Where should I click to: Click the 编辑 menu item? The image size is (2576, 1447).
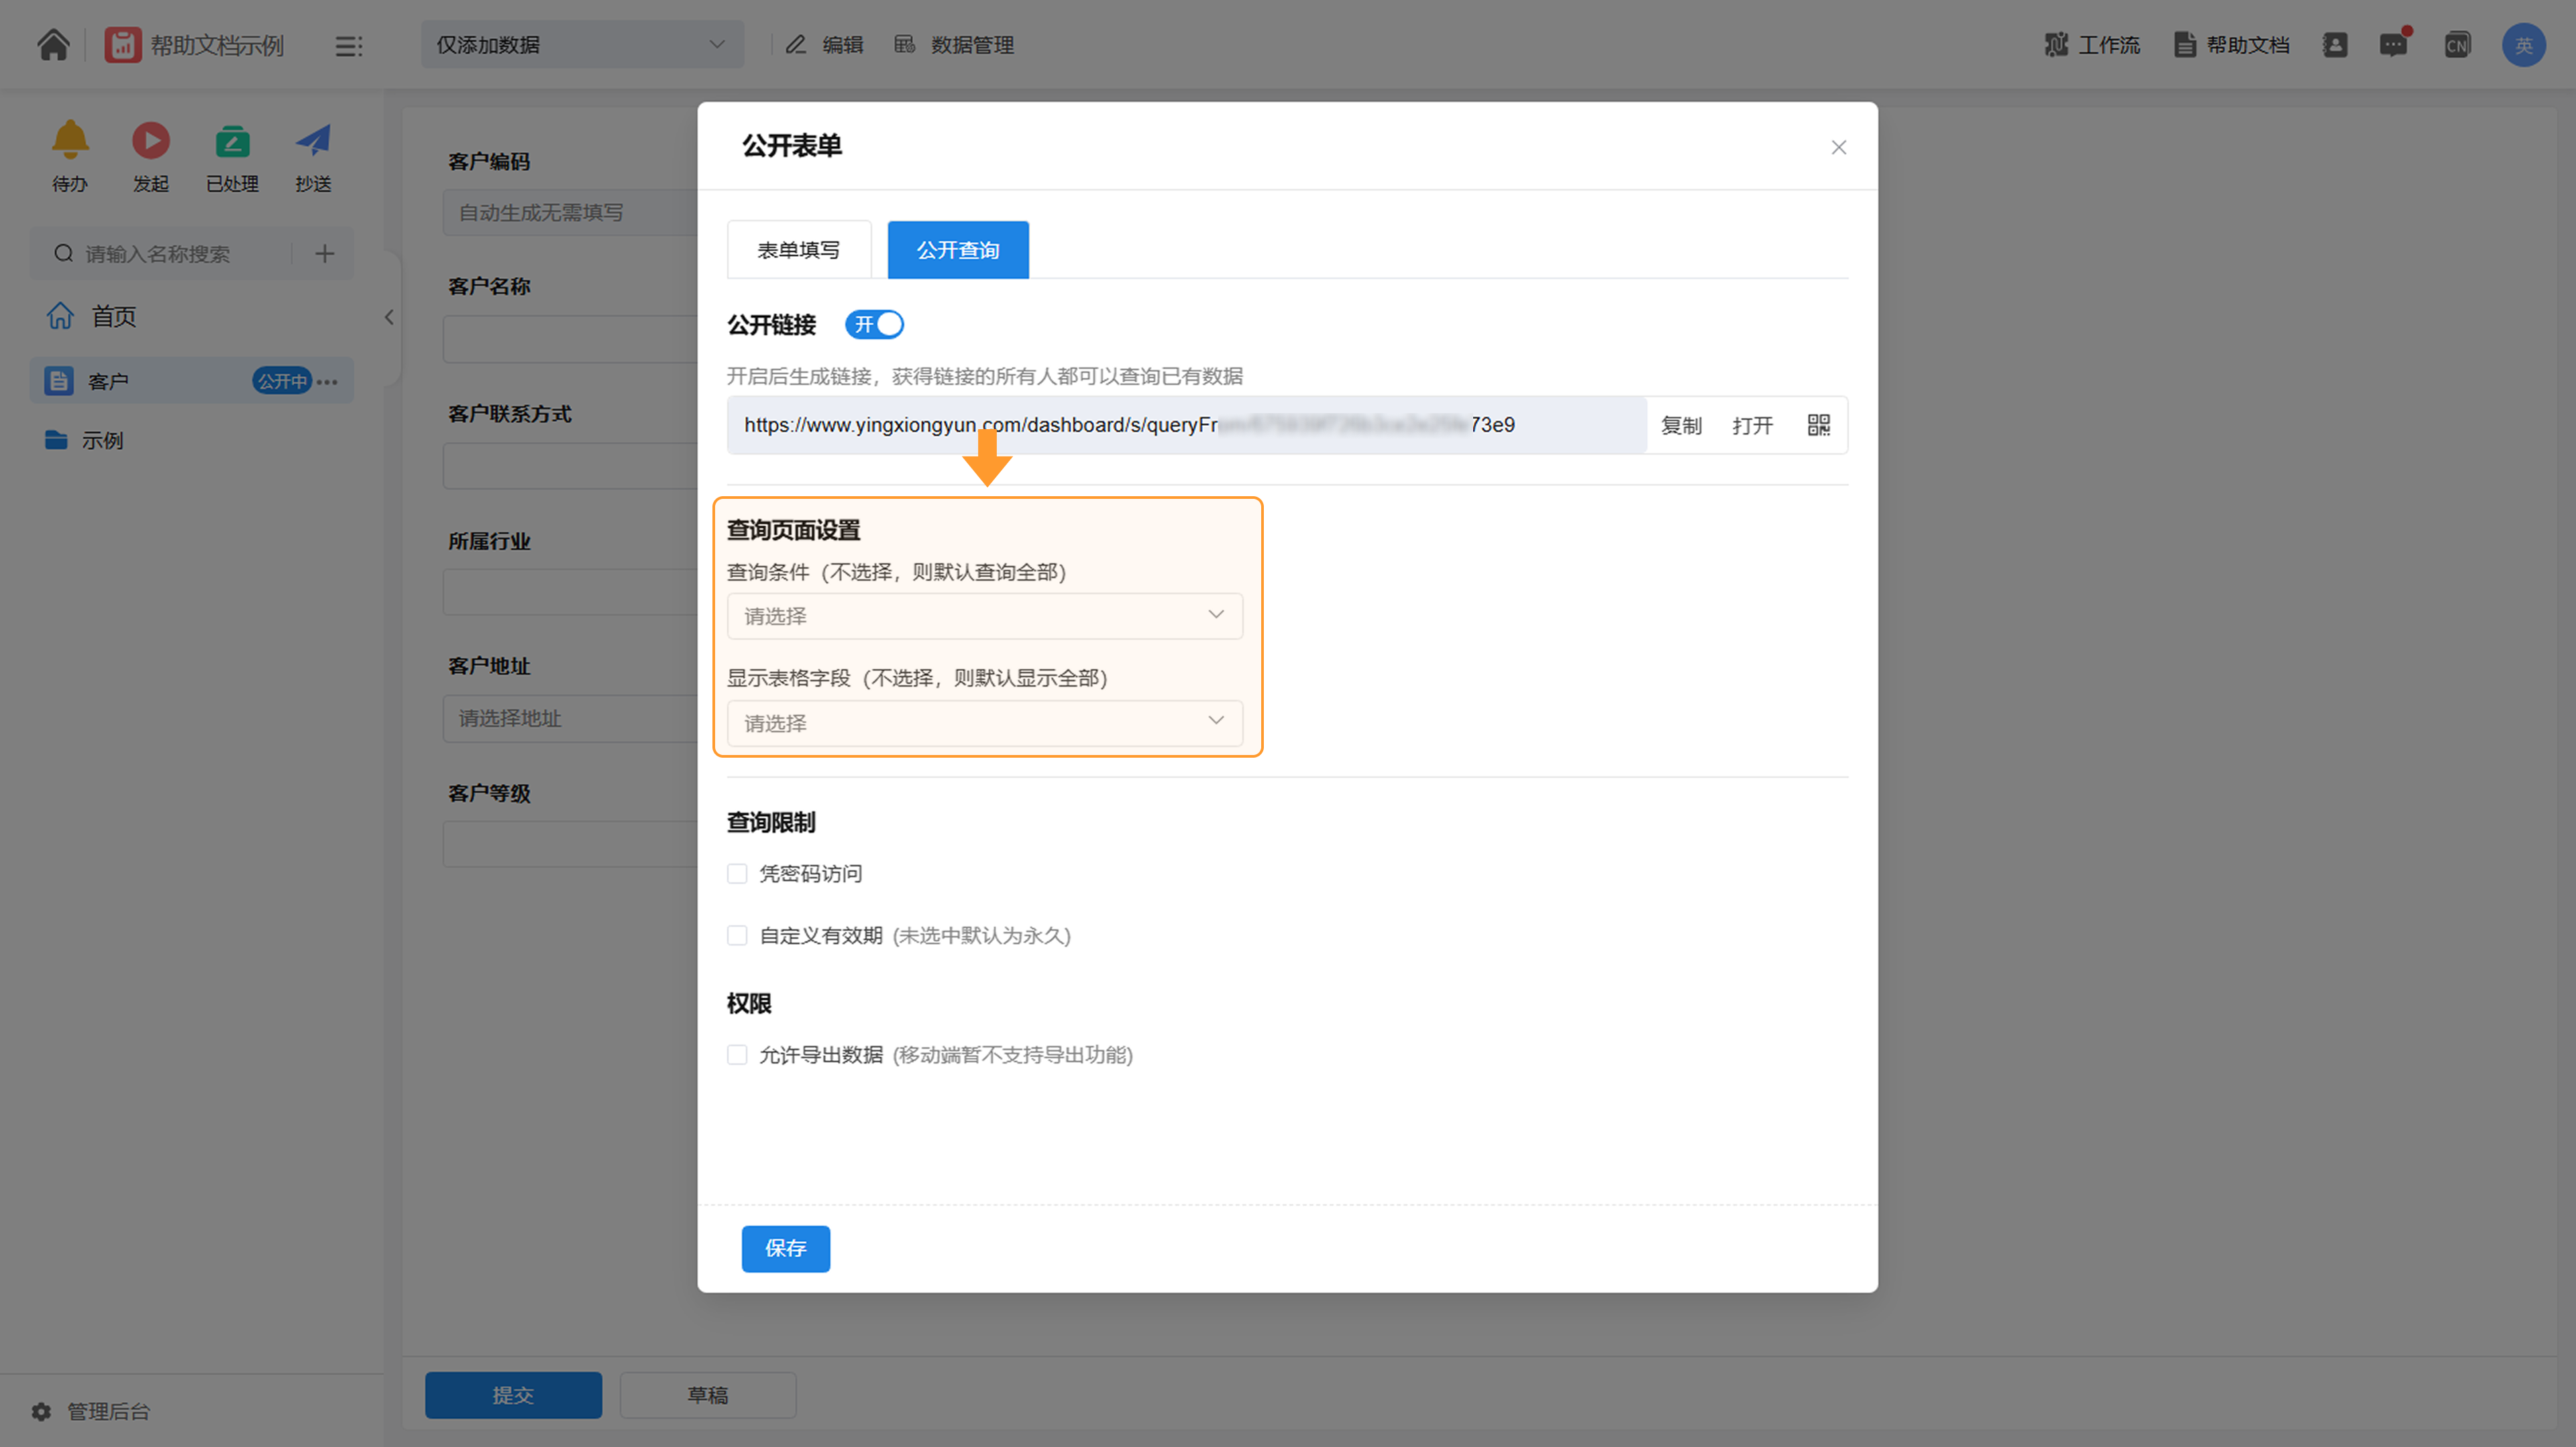(843, 45)
